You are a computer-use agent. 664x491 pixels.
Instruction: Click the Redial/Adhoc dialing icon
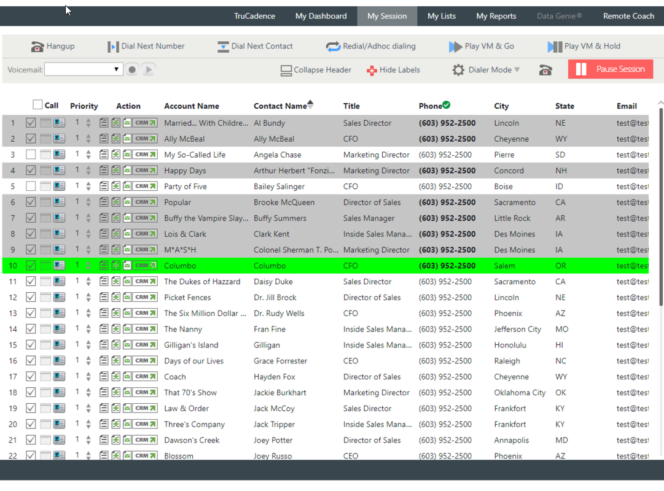(x=332, y=46)
